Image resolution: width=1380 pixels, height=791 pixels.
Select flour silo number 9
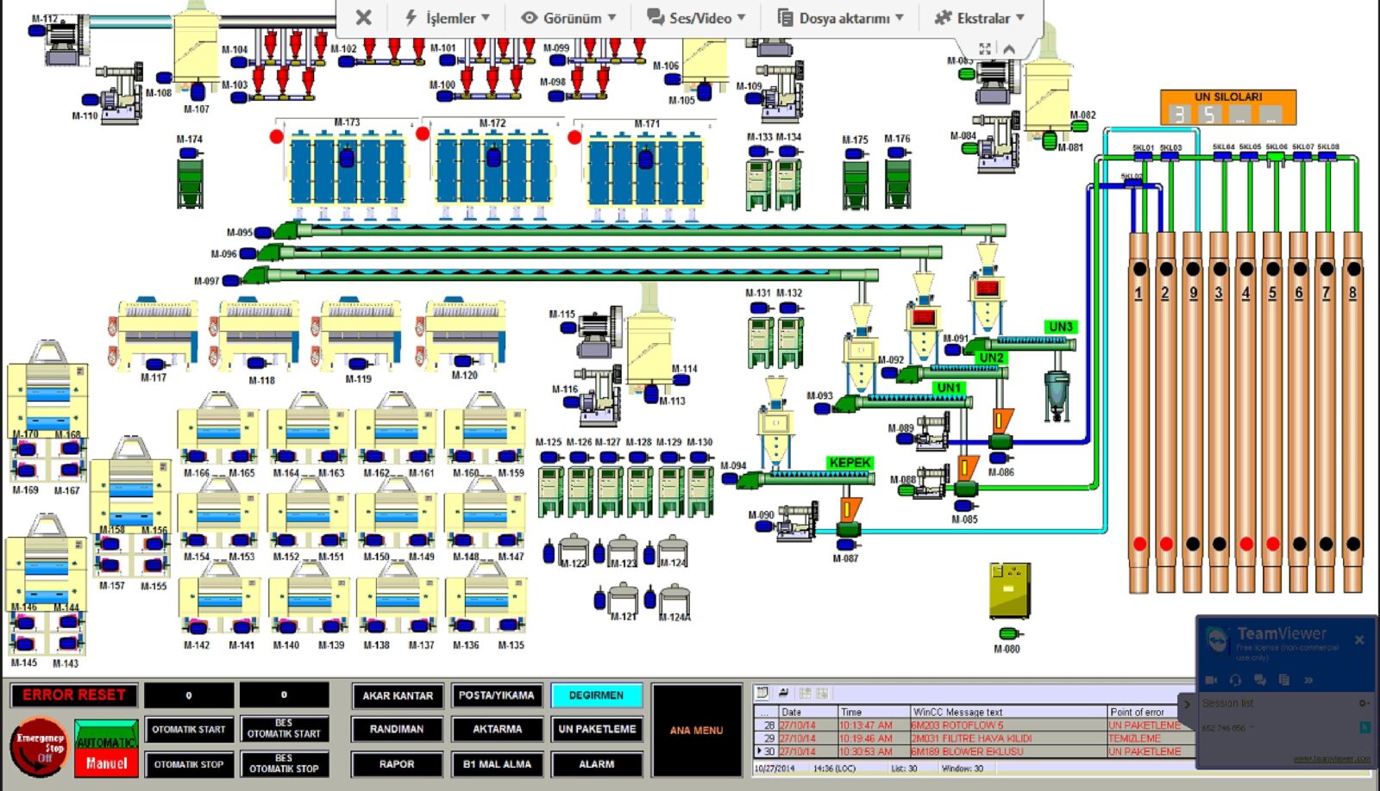tap(1193, 414)
